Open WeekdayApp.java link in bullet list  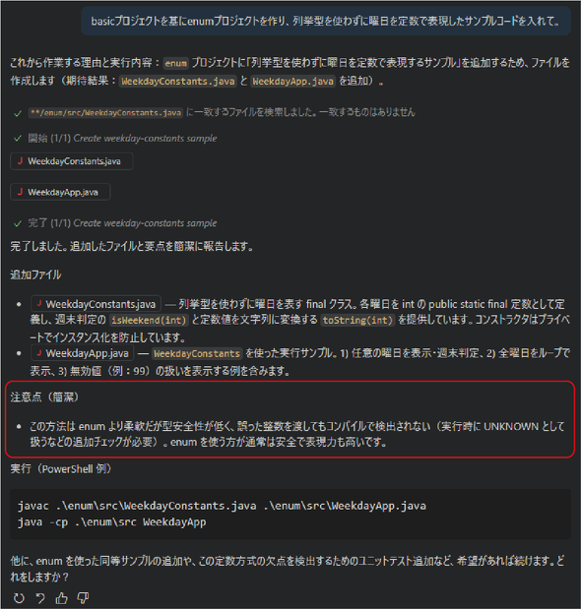83,353
